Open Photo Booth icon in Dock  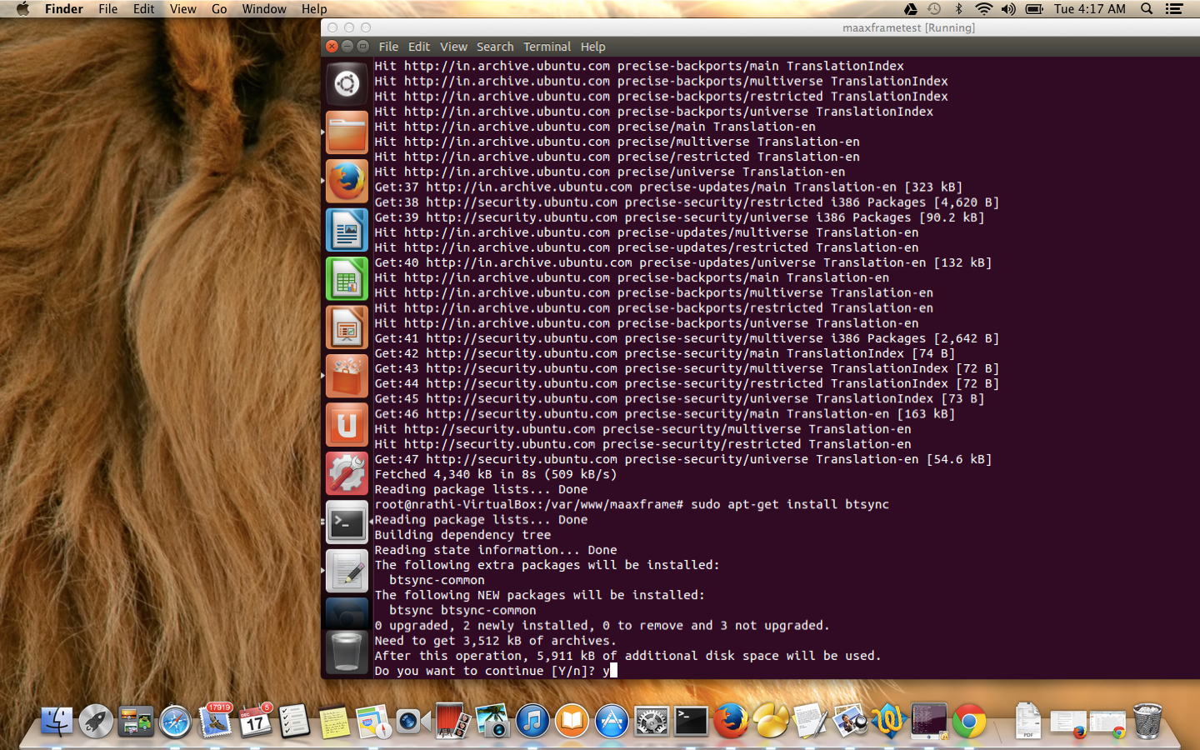pos(452,722)
